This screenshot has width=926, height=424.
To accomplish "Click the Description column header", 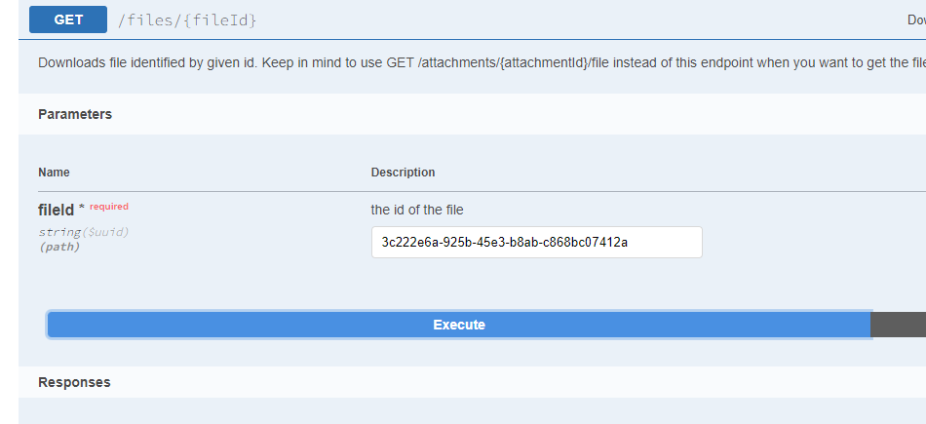I will tap(403, 173).
